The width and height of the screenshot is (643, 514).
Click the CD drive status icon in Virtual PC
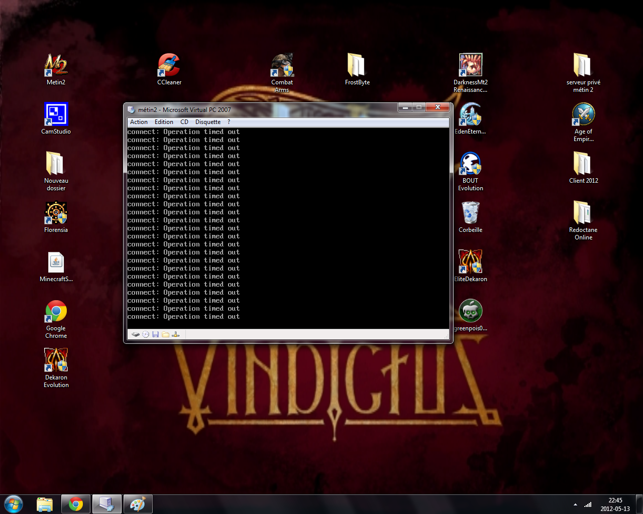click(146, 334)
